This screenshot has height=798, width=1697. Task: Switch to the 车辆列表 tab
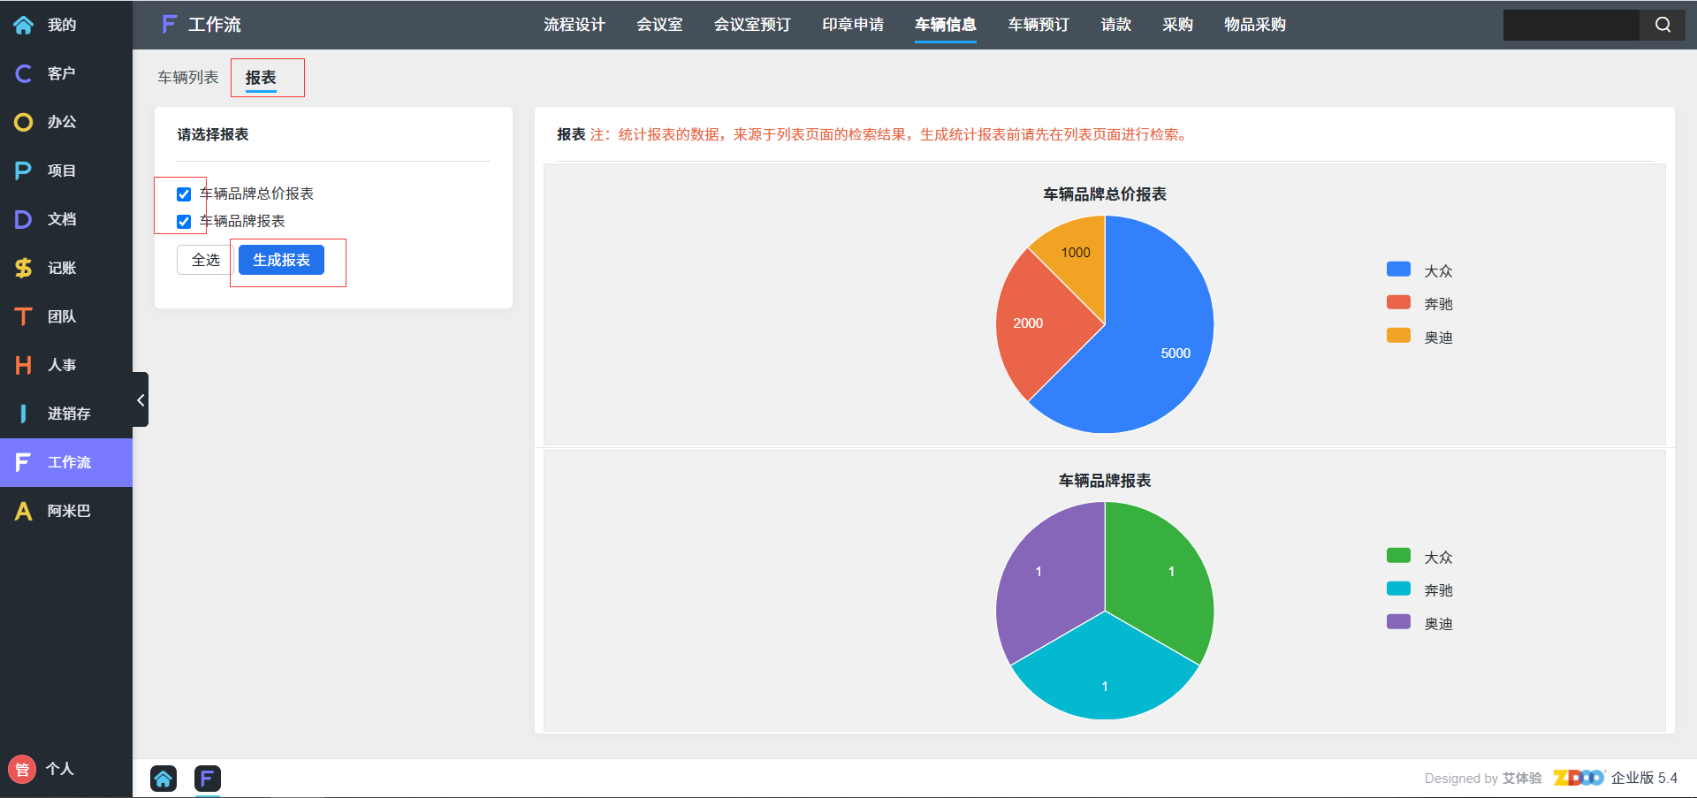pos(188,78)
